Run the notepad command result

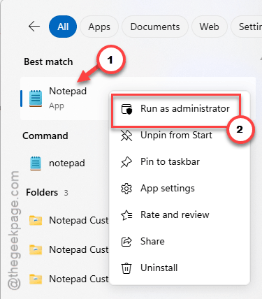coord(65,163)
